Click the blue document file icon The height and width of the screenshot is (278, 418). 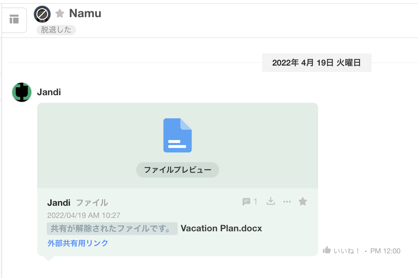(177, 135)
